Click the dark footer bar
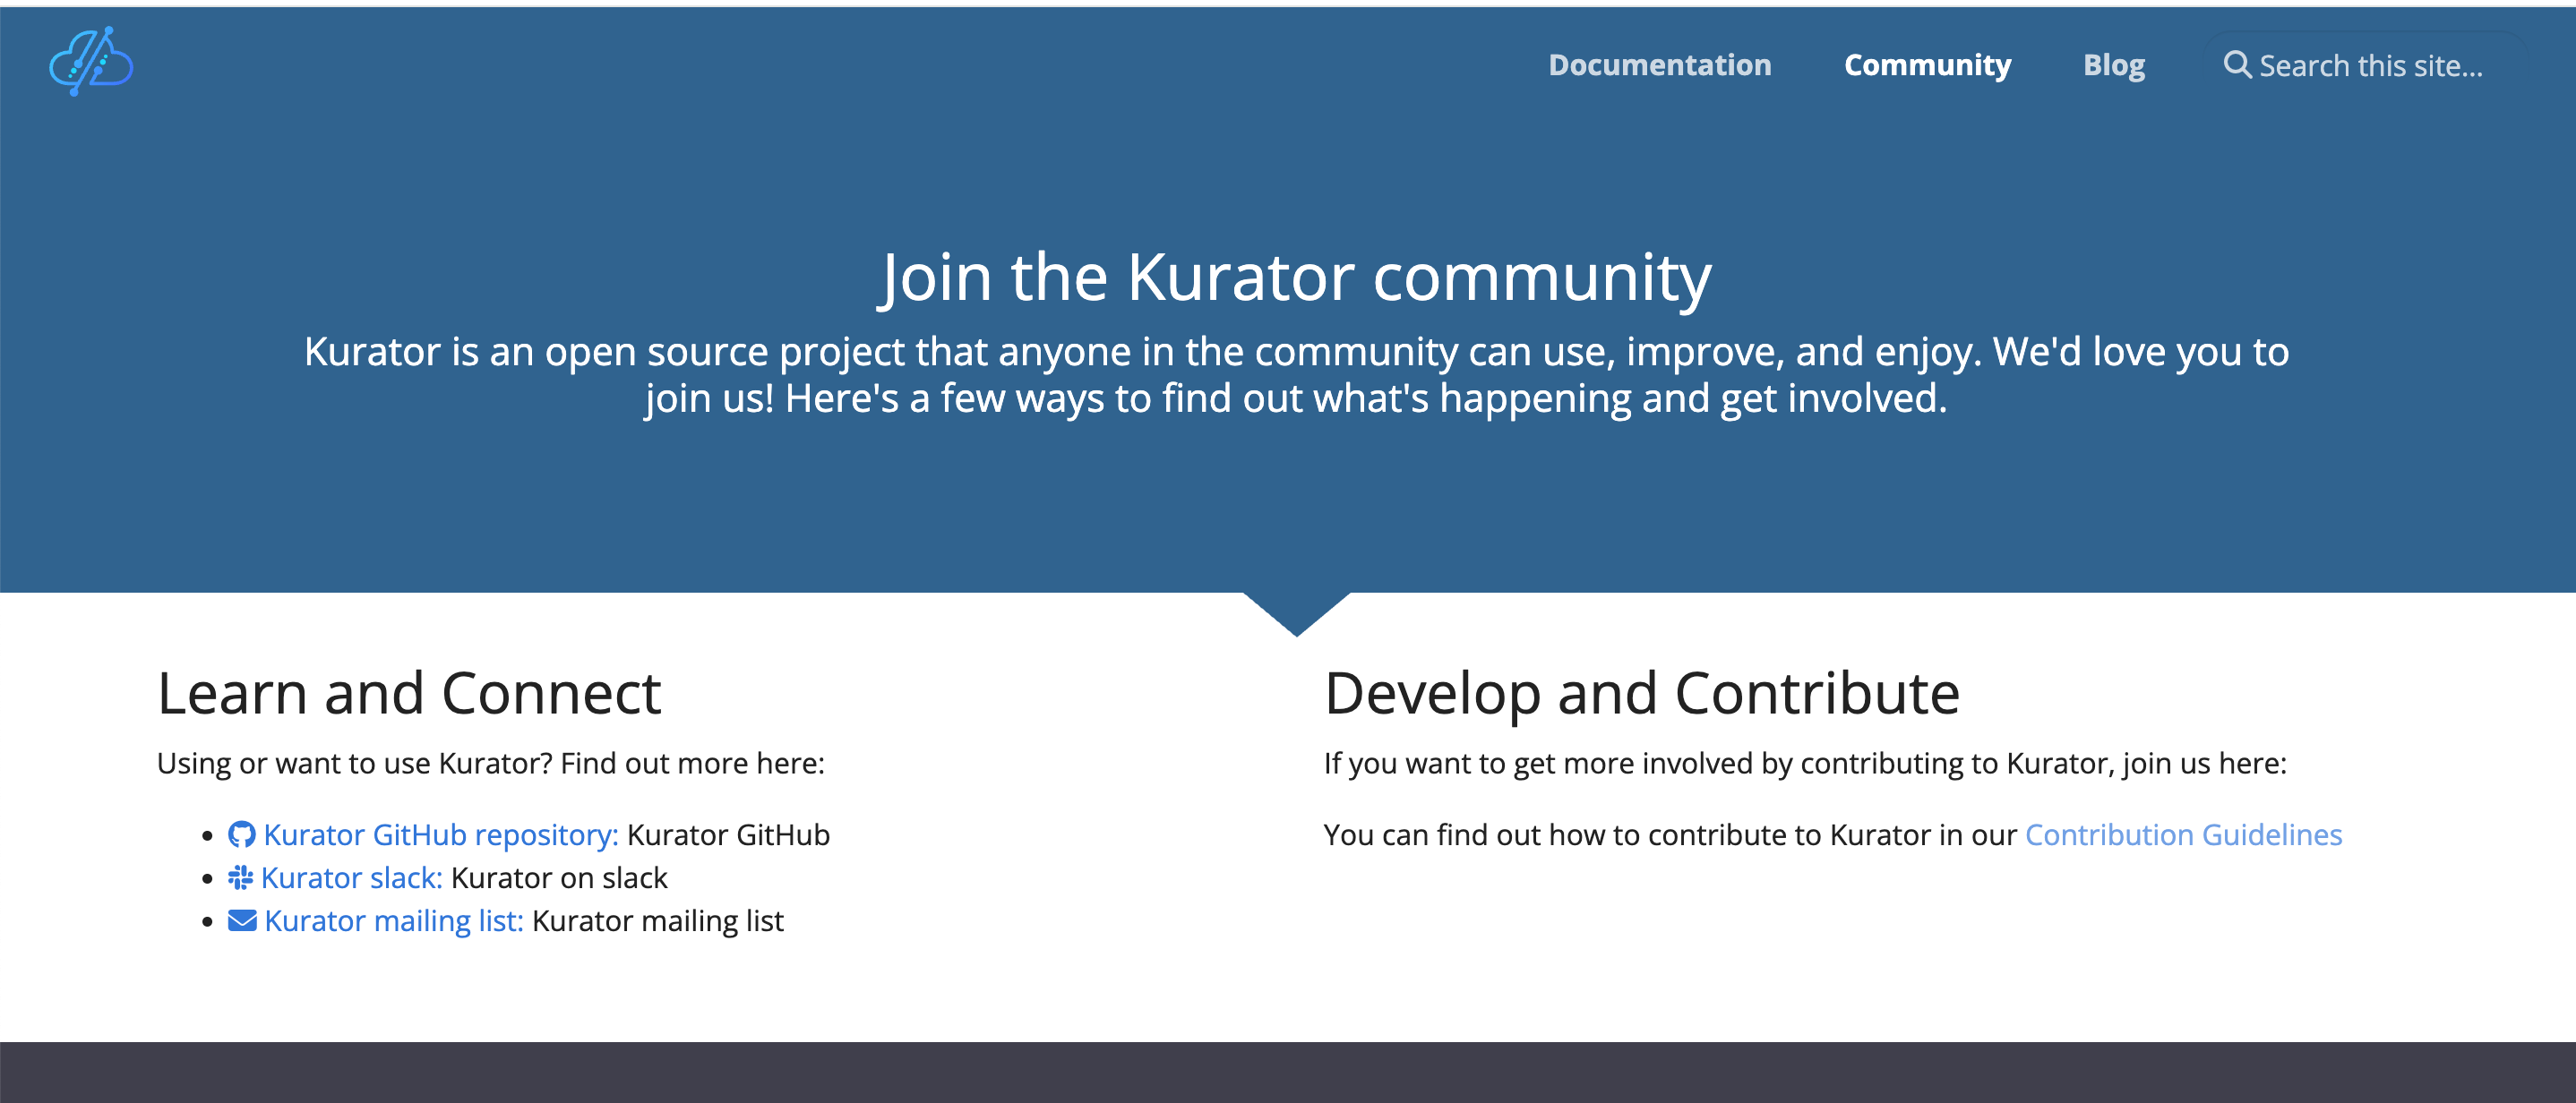2576x1103 pixels. tap(1288, 1072)
